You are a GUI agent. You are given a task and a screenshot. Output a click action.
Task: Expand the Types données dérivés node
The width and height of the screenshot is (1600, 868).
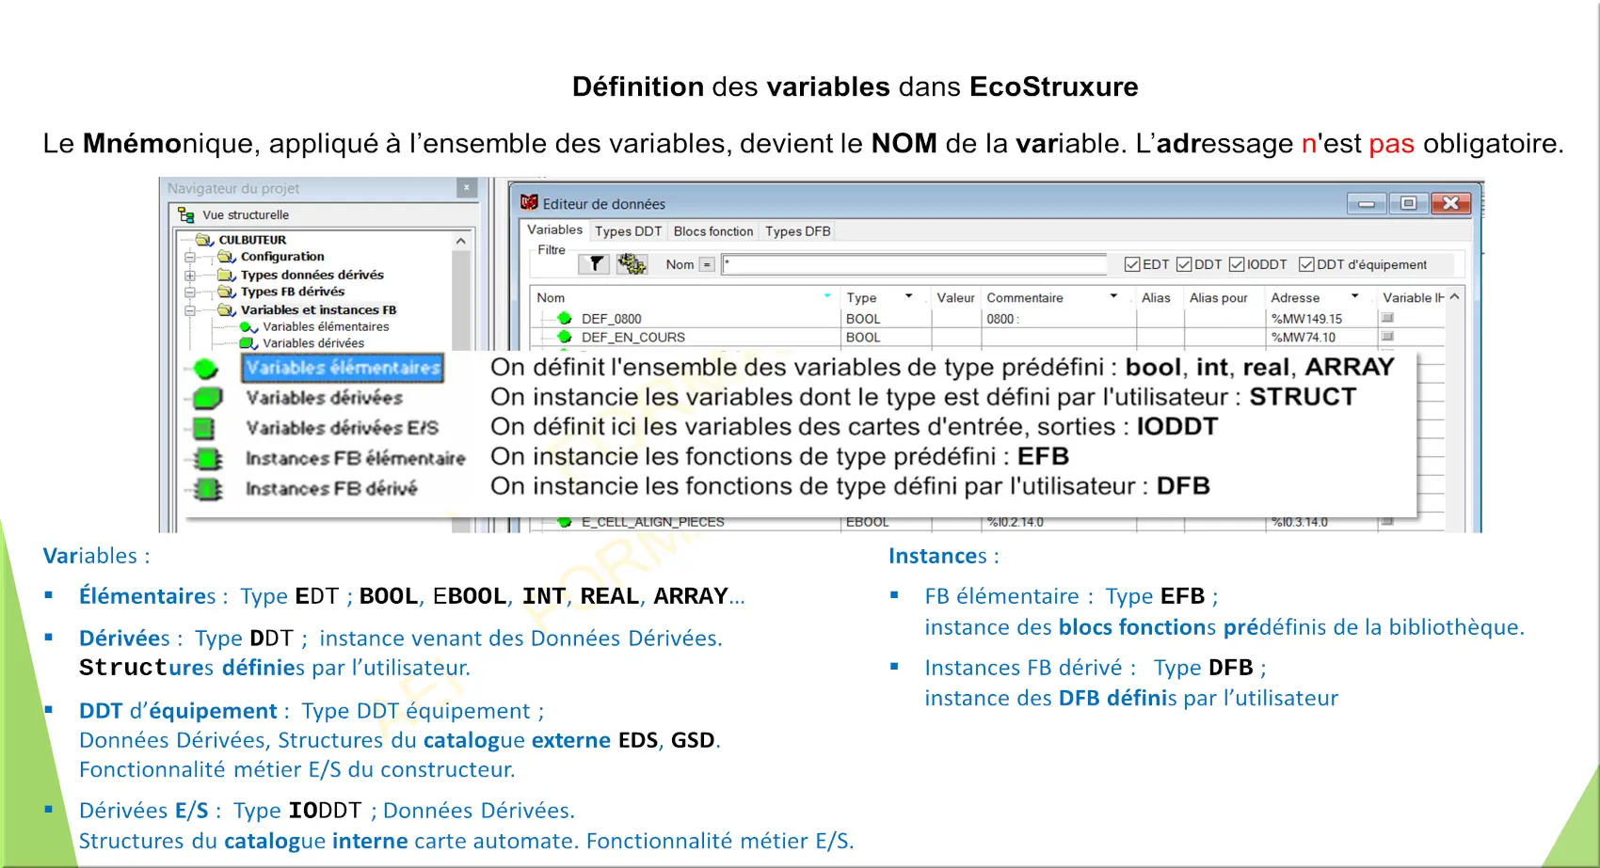pos(190,276)
